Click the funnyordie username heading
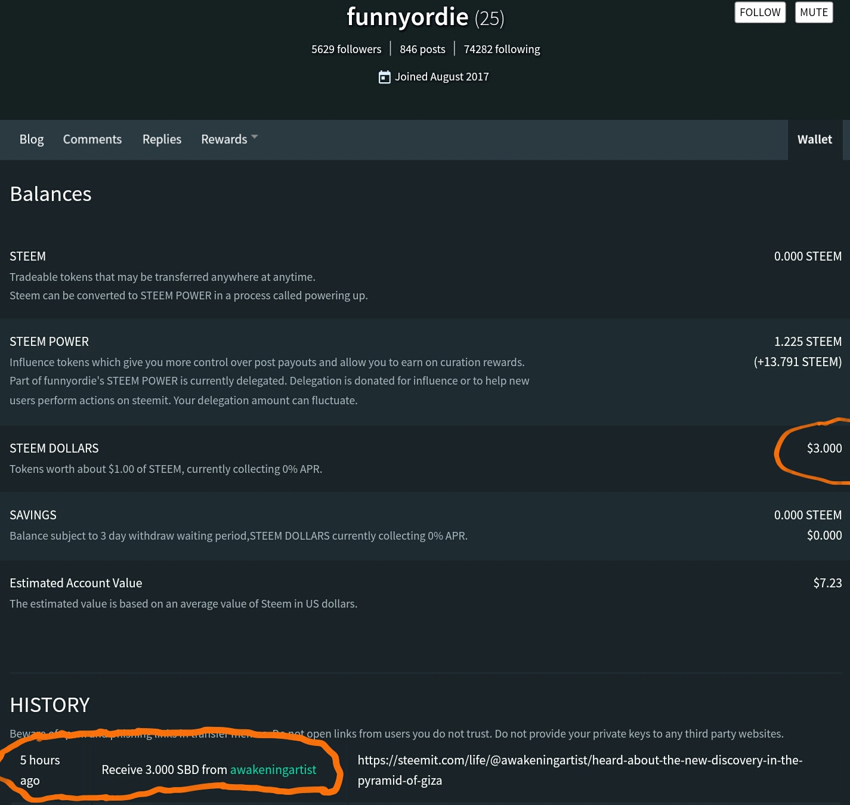The image size is (850, 805). [x=407, y=17]
